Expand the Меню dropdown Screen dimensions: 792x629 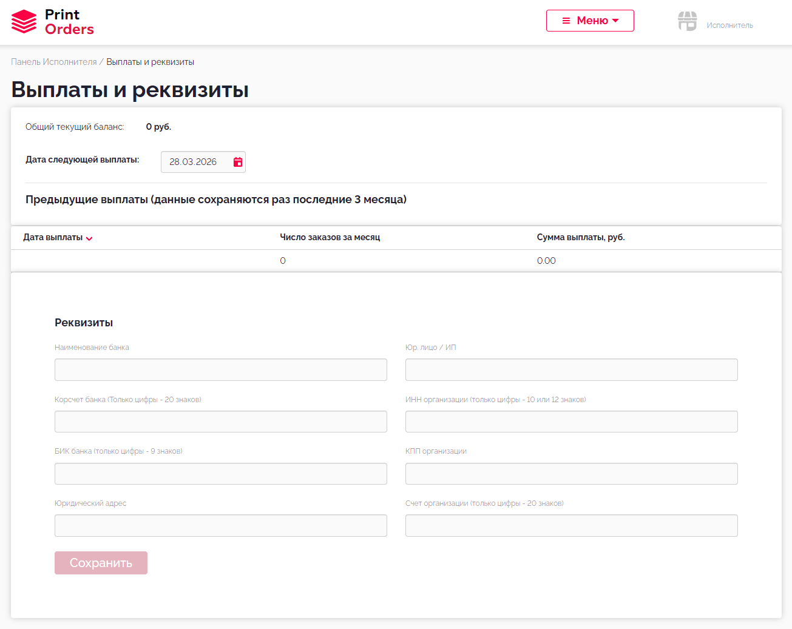point(590,21)
